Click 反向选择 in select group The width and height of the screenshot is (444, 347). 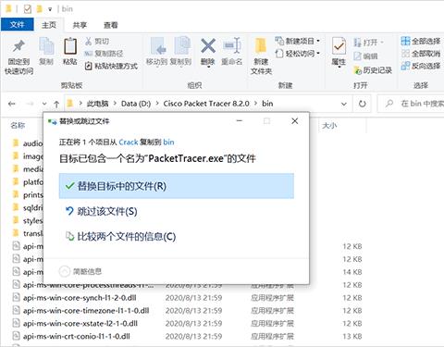pyautogui.click(x=421, y=66)
